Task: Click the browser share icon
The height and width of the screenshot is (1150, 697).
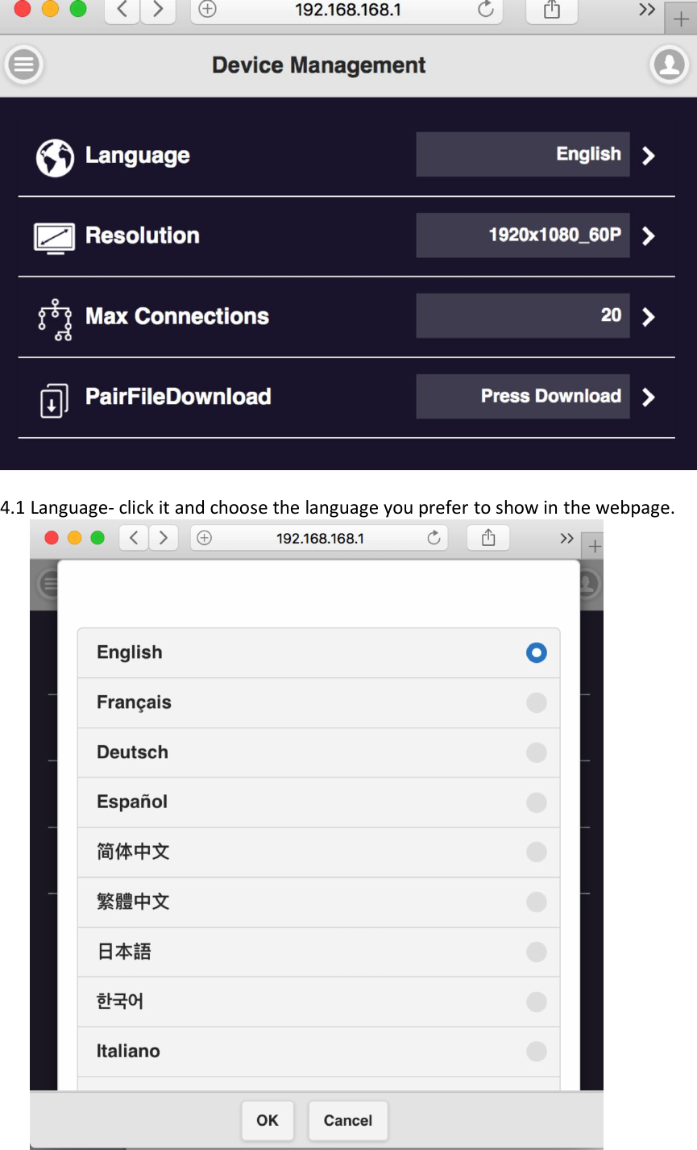Action: click(551, 10)
